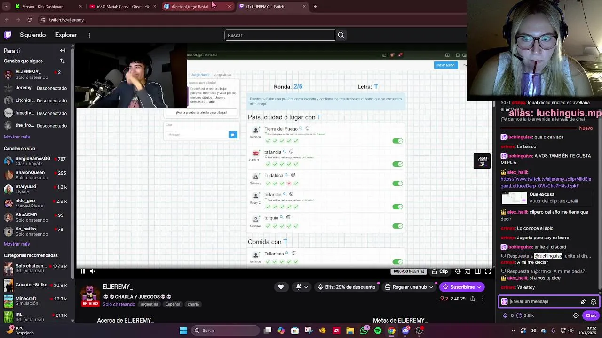This screenshot has width=602, height=338.
Task: Focus the Buscar search field on Twitch
Action: pyautogui.click(x=279, y=35)
